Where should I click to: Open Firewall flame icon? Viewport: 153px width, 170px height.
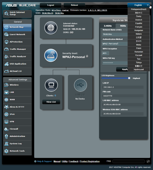click(x=6, y=129)
